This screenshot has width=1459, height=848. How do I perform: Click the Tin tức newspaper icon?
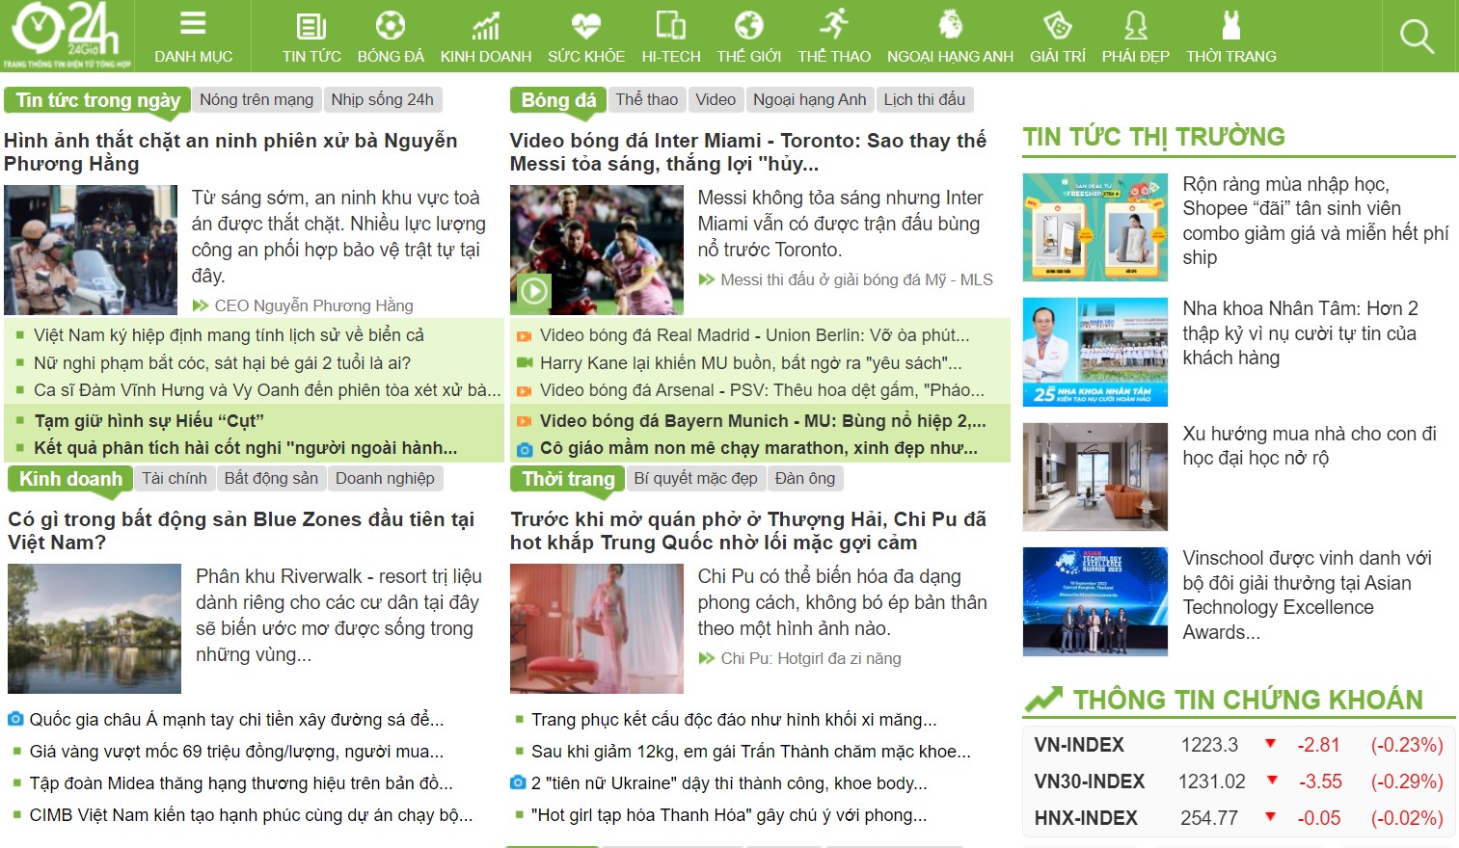tap(311, 26)
